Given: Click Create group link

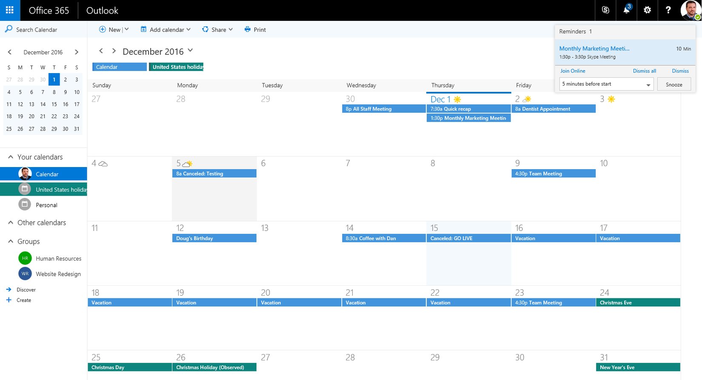Looking at the screenshot, I should coord(19,300).
